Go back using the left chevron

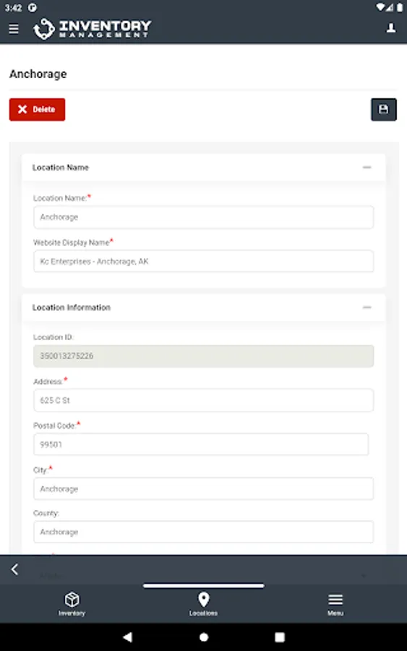click(x=15, y=569)
